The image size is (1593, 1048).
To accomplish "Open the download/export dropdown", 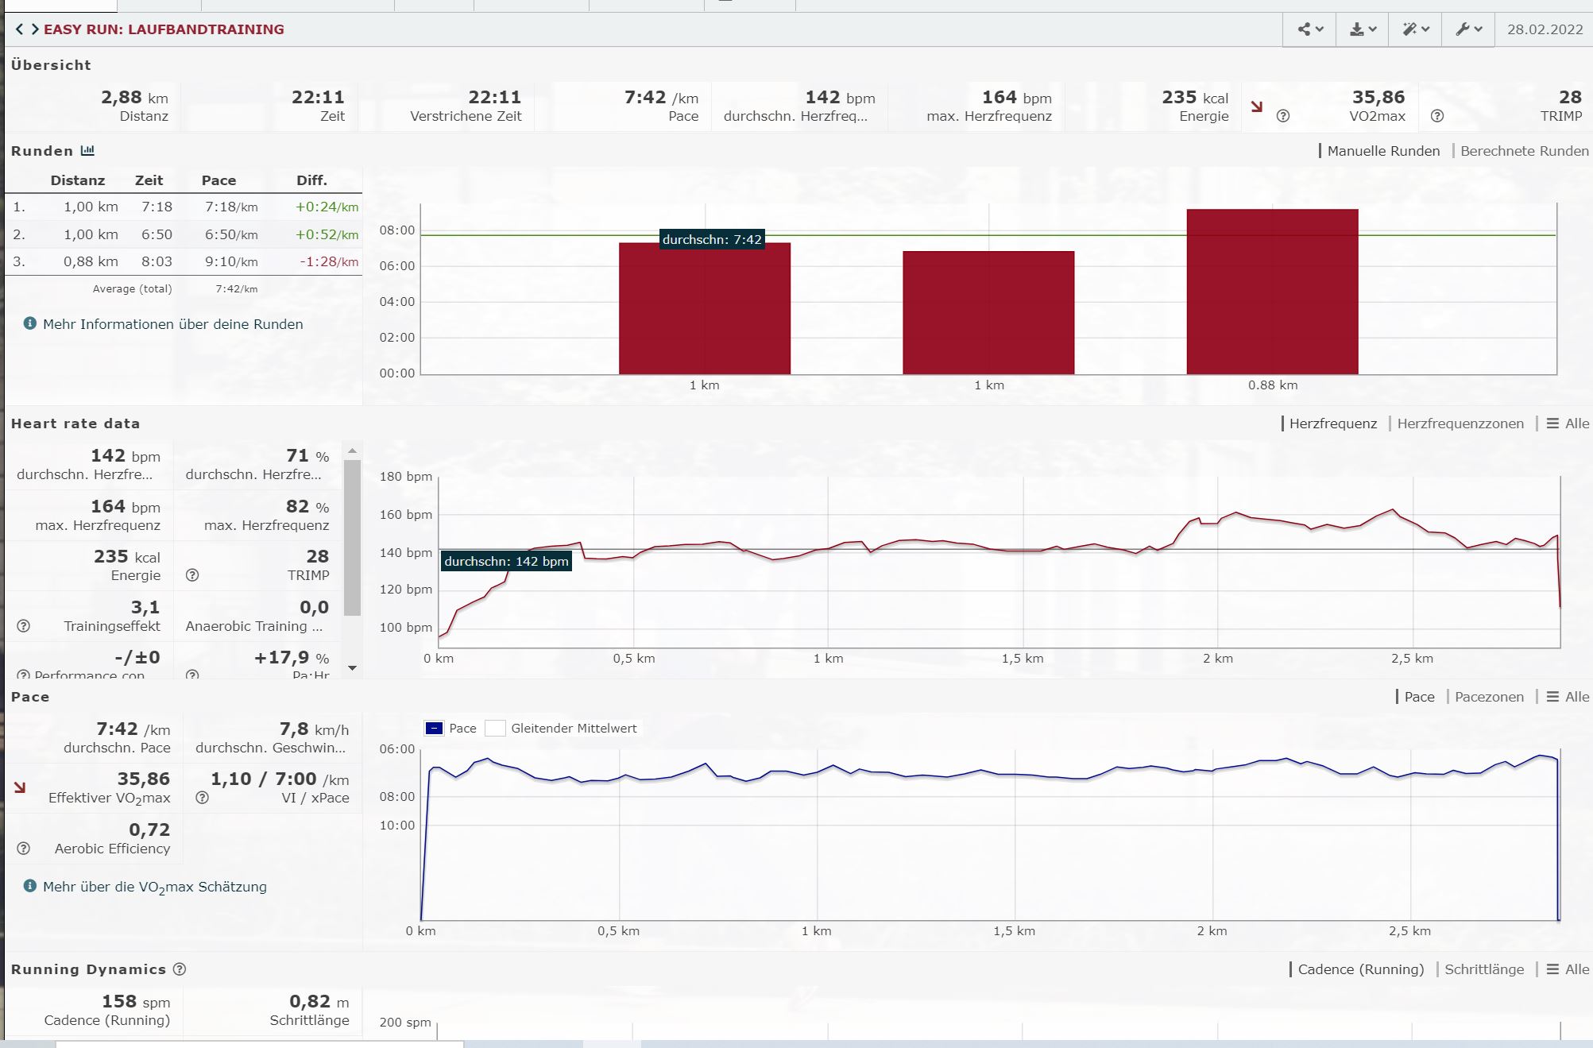I will [x=1362, y=29].
